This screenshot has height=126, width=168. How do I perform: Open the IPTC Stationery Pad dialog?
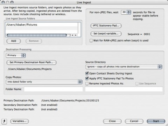[106, 26]
